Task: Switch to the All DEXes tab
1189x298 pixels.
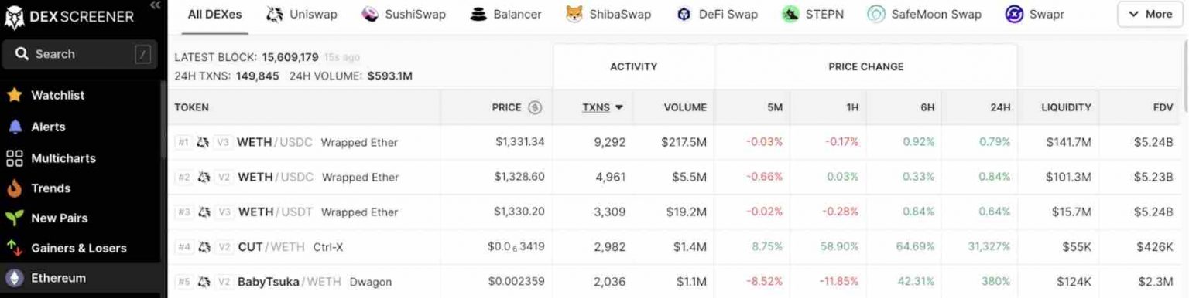Action: (x=214, y=15)
